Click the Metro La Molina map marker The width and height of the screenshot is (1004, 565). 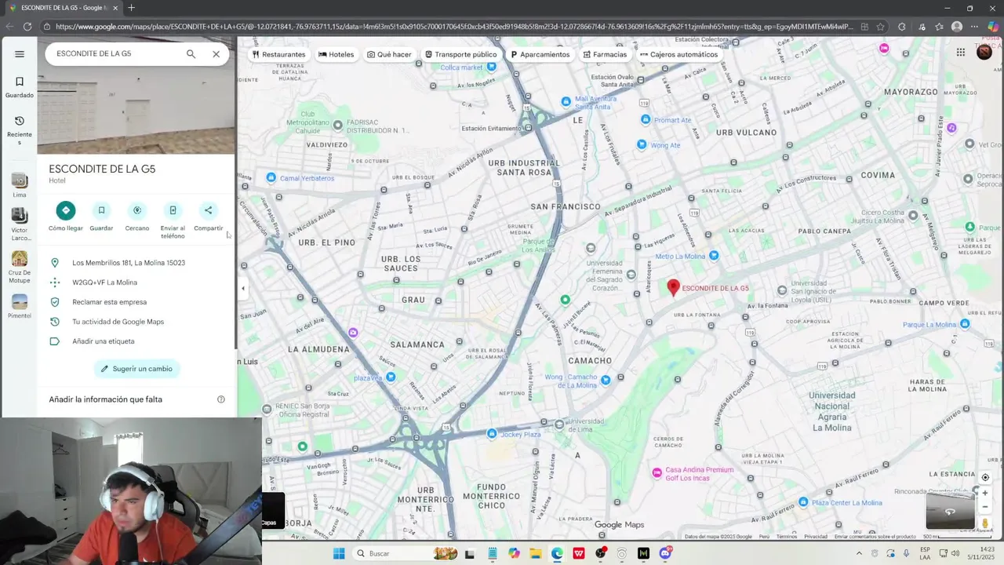click(714, 256)
